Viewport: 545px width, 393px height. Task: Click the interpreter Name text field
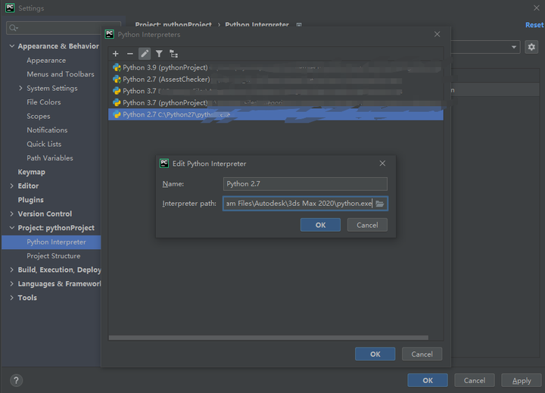click(x=306, y=184)
